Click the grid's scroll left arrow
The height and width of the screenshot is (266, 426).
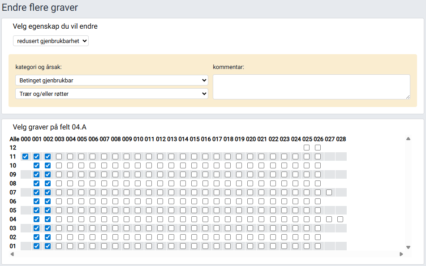pyautogui.click(x=12, y=254)
